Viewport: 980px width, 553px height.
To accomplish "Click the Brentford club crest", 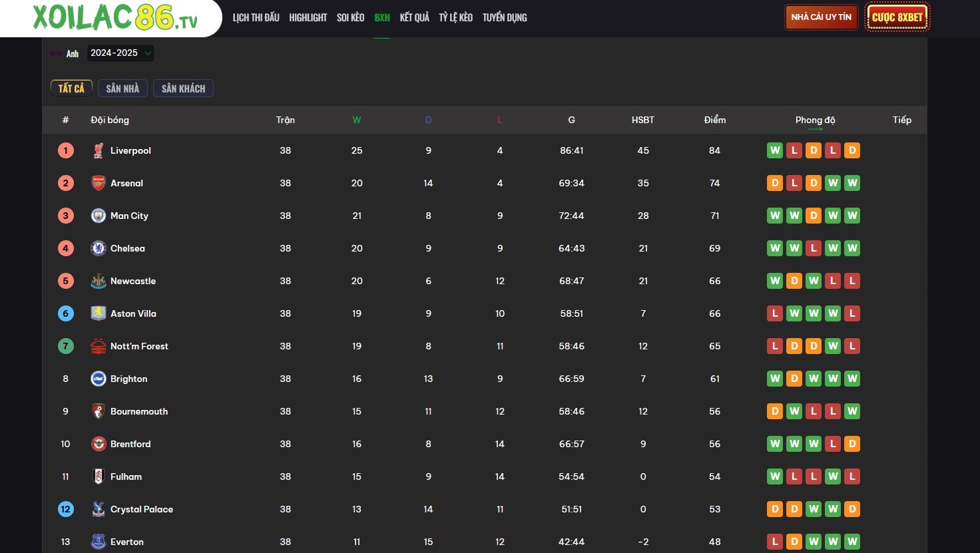I will point(99,444).
